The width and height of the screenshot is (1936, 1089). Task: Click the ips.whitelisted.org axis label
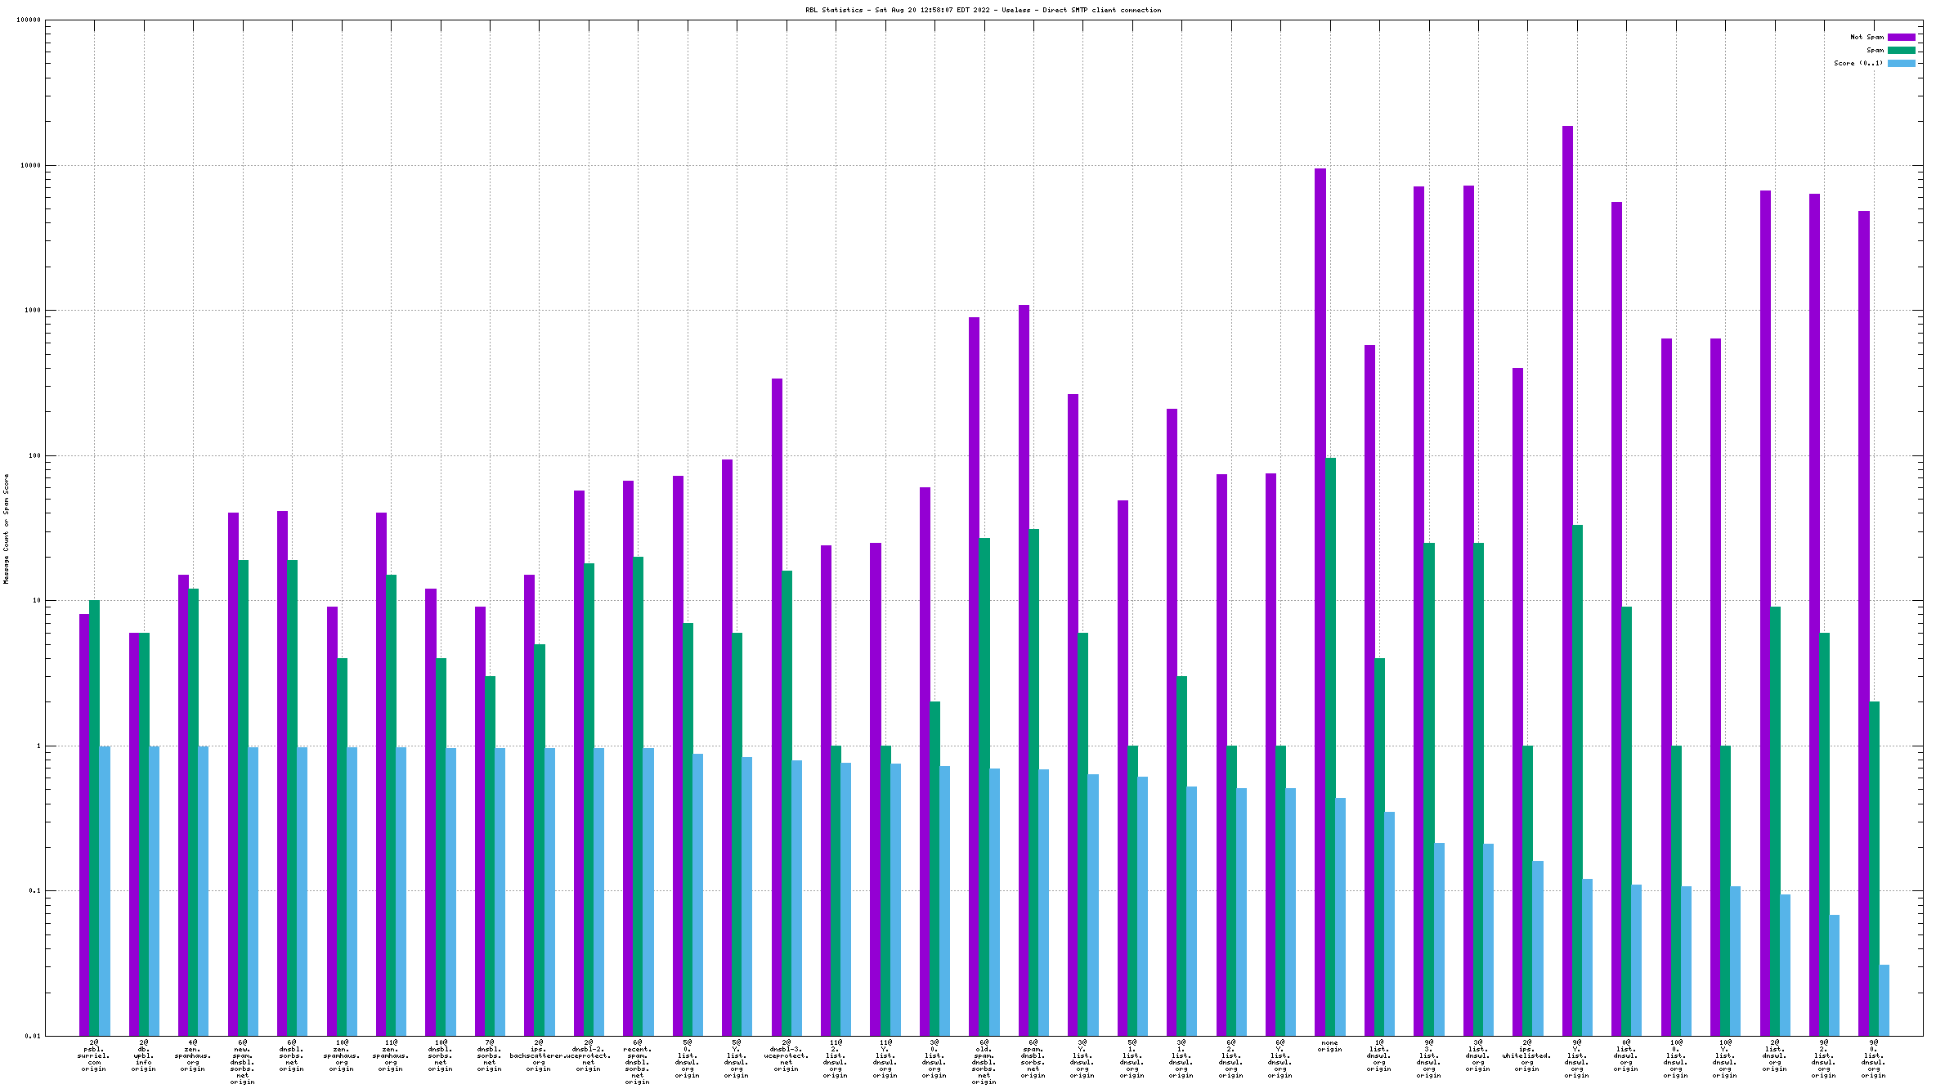pyautogui.click(x=1526, y=1056)
